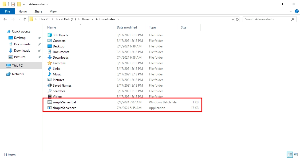Sort files by Date modified column

tap(127, 27)
